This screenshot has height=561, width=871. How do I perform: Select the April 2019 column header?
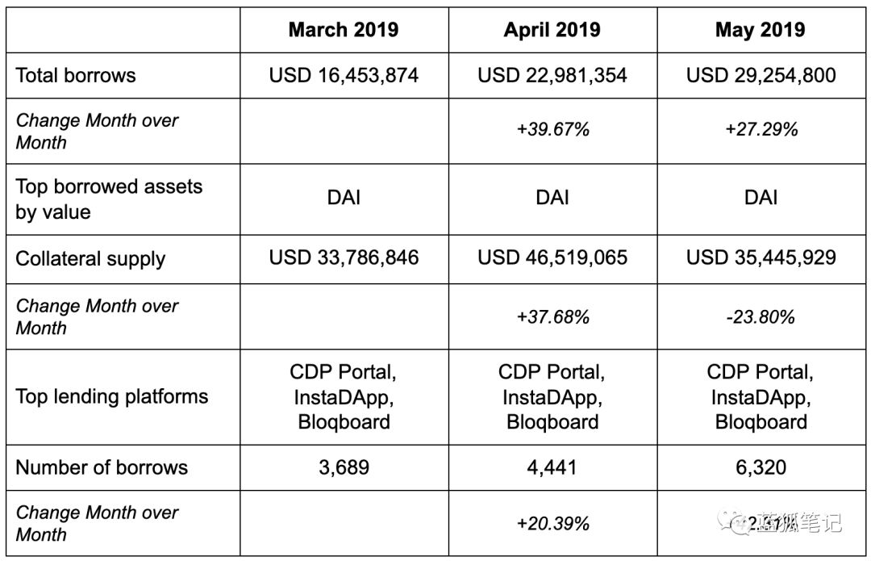click(552, 30)
